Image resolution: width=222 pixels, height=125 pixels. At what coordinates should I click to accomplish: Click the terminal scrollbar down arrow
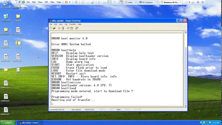point(185,105)
